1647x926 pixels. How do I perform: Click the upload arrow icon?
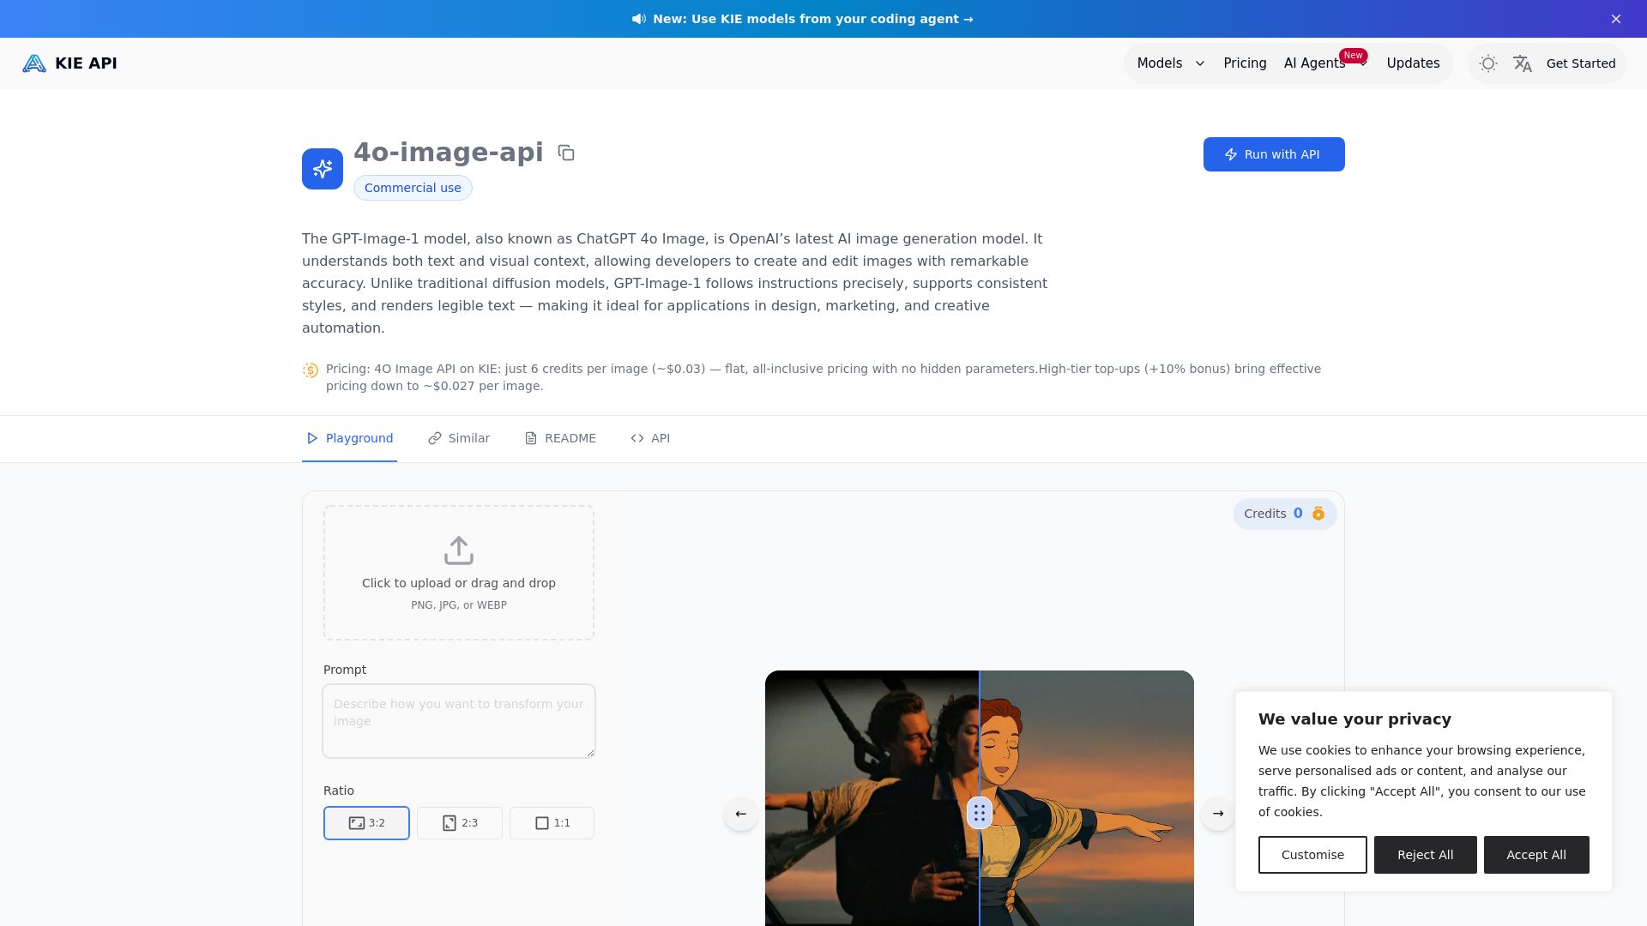click(459, 550)
